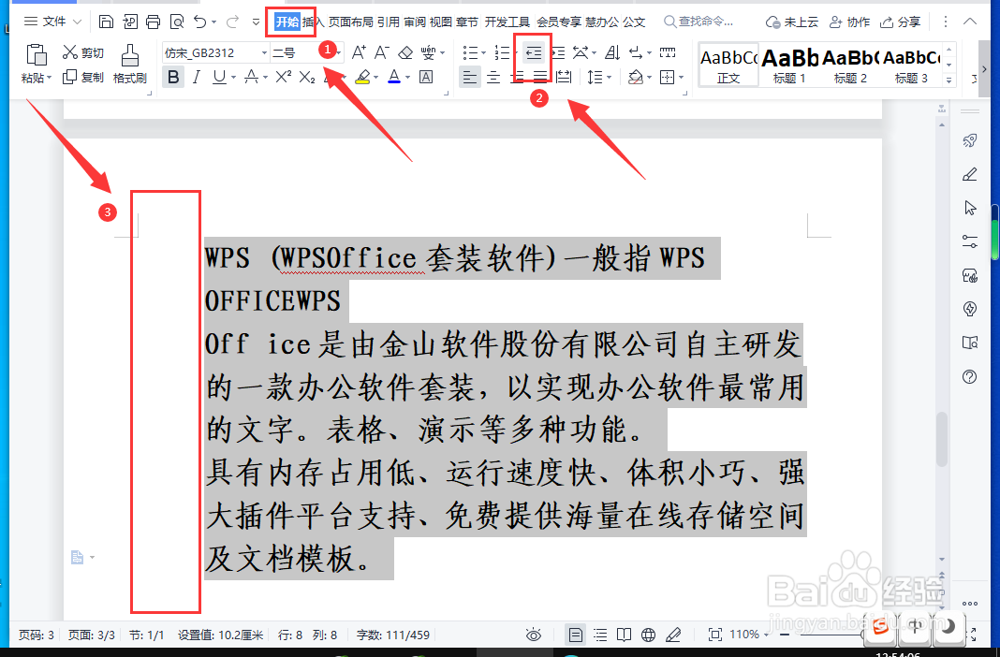The image size is (1000, 657).
Task: Toggle Align Left paragraph alignment
Action: 470,77
